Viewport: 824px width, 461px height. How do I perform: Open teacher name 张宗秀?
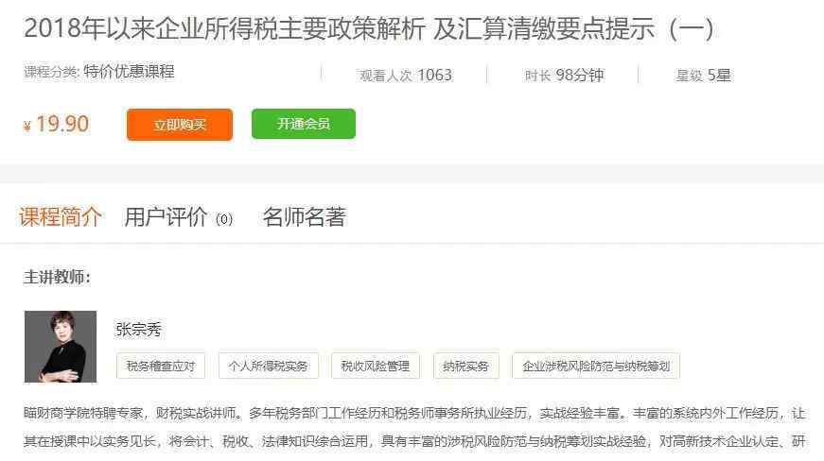[x=139, y=330]
